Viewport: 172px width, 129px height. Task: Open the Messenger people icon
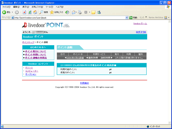tap(99, 12)
